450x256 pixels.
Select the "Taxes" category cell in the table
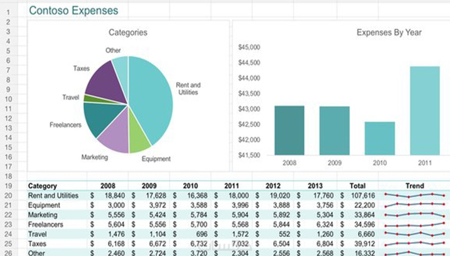57,244
